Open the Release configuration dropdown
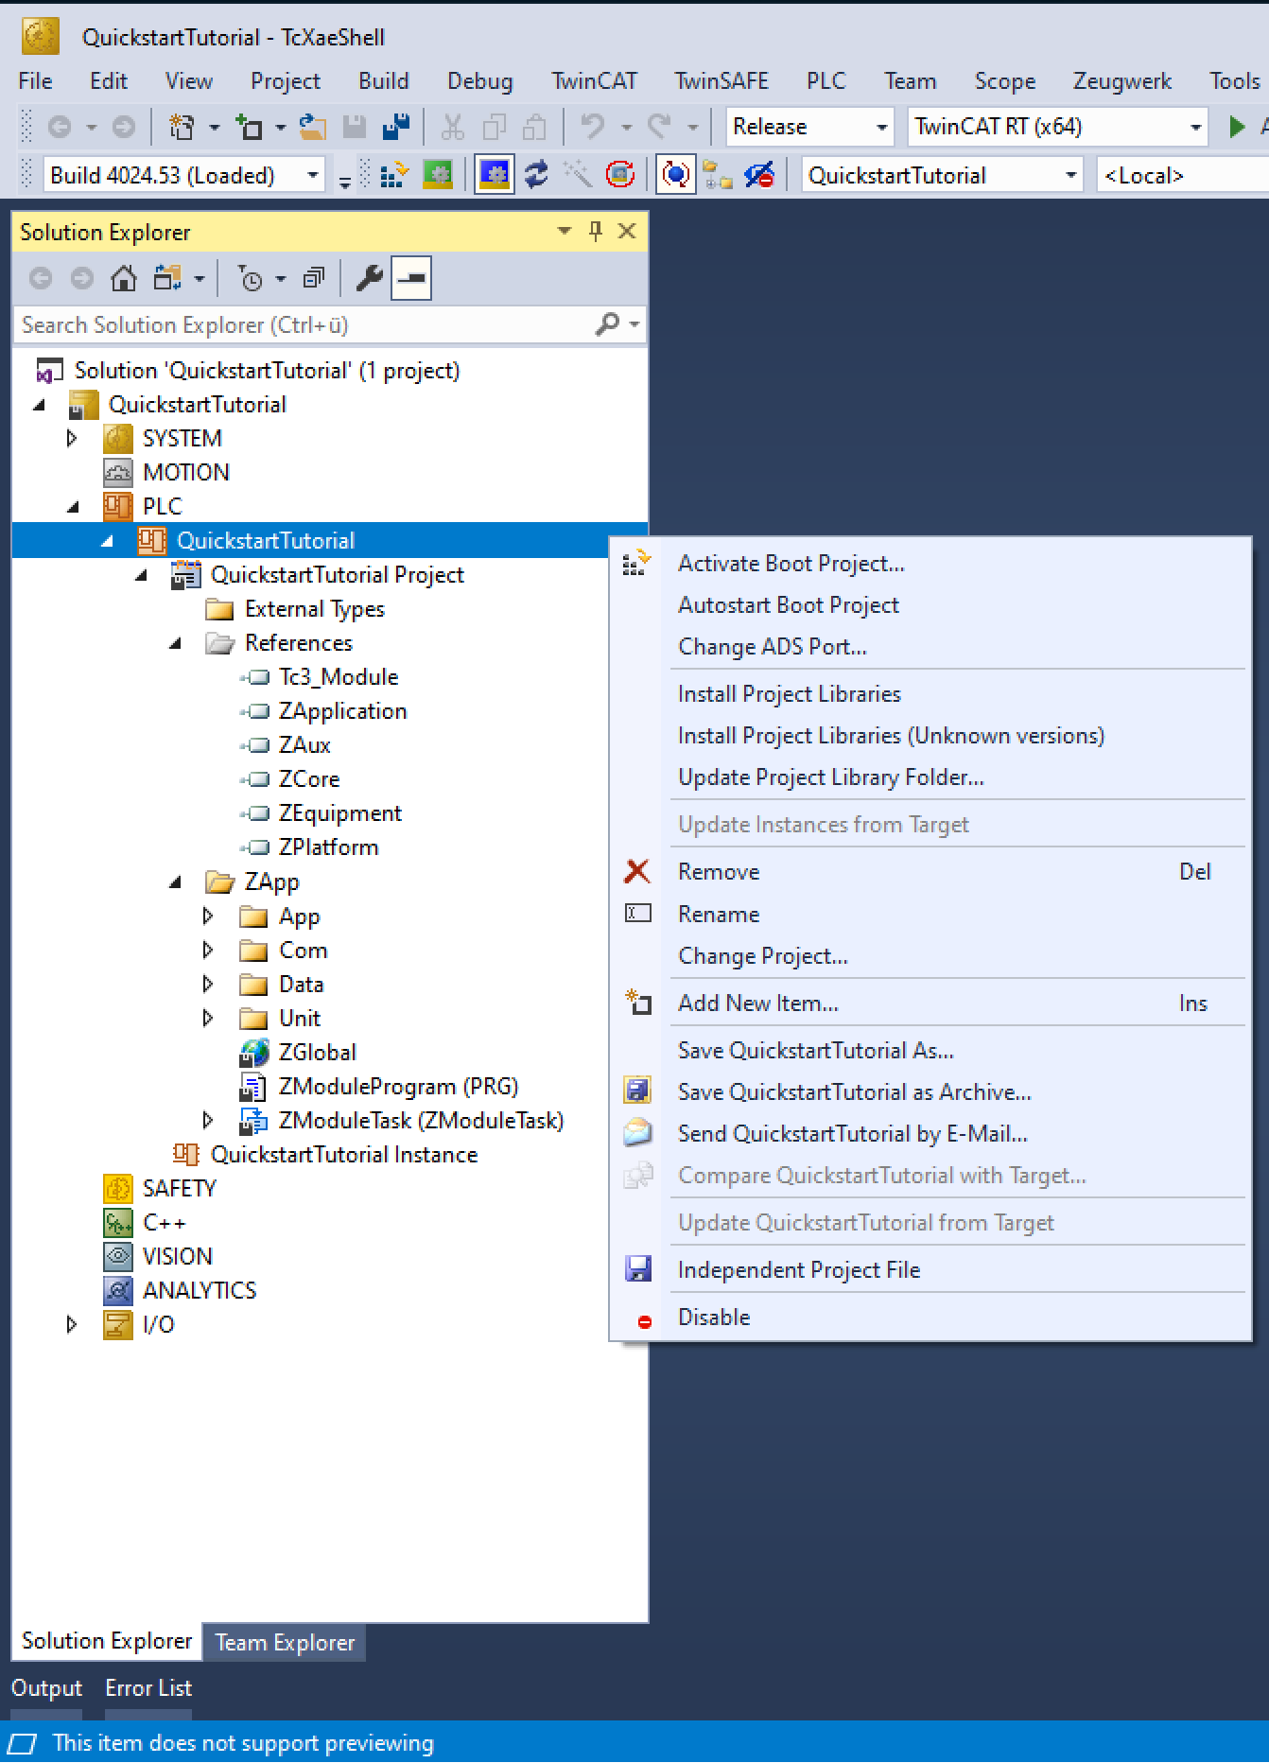 tap(810, 126)
